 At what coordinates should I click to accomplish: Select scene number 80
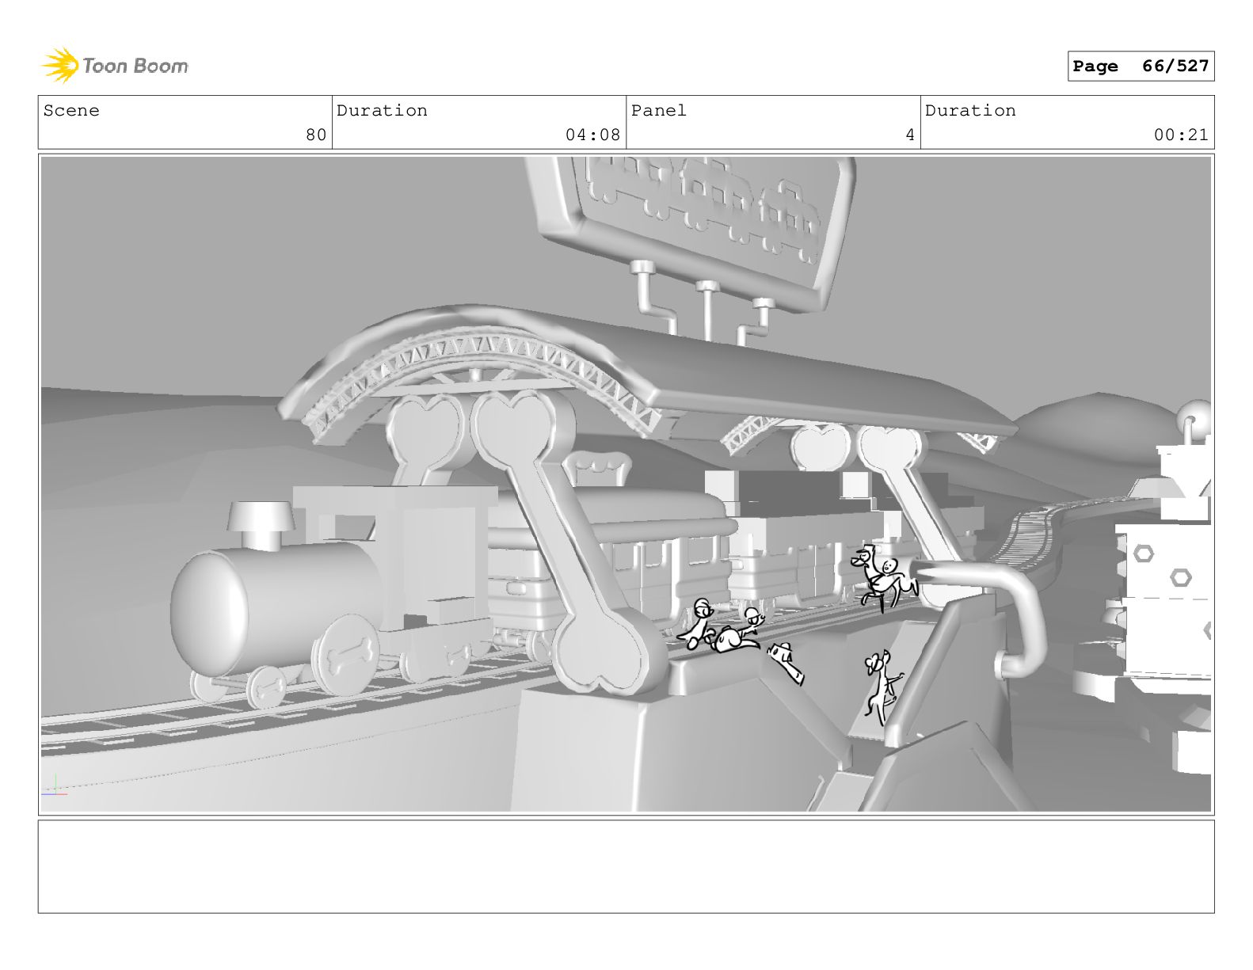pyautogui.click(x=316, y=135)
